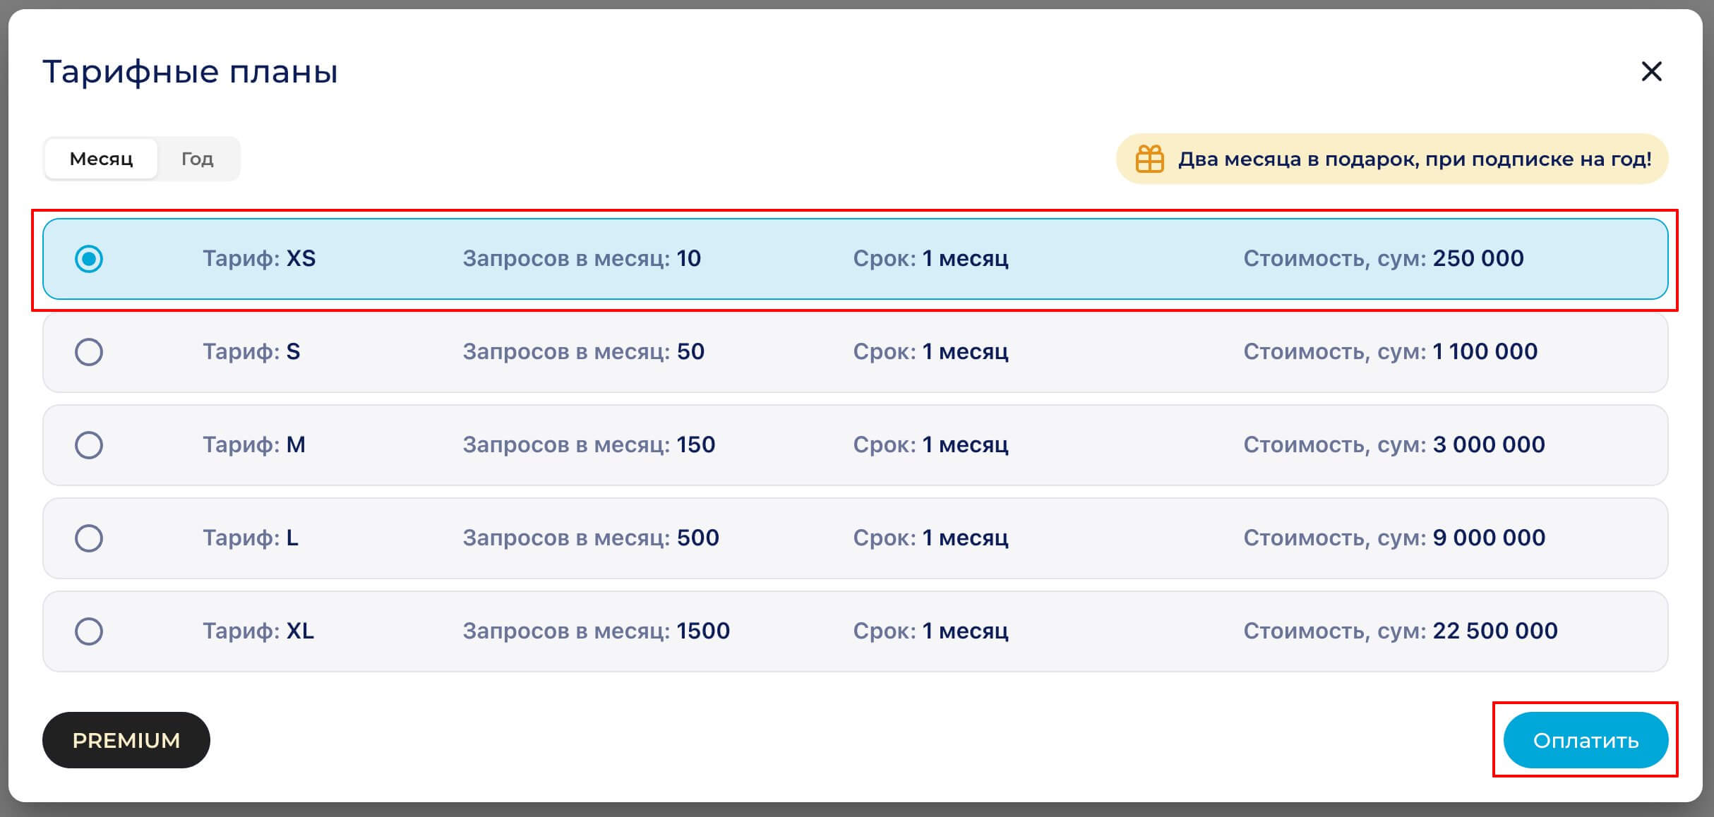This screenshot has height=817, width=1714.
Task: Select the S tariff radio button
Action: pos(89,352)
